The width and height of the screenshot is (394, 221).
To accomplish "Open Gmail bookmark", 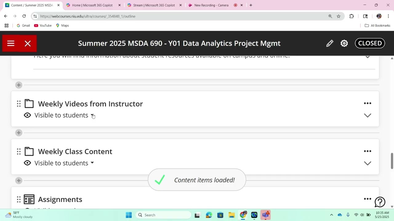I will coord(23,25).
